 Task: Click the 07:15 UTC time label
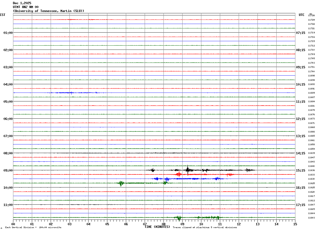301,33
